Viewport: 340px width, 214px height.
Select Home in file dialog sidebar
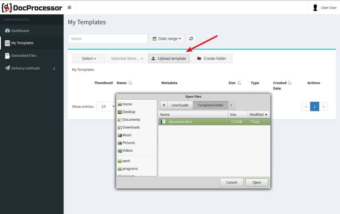click(136, 104)
